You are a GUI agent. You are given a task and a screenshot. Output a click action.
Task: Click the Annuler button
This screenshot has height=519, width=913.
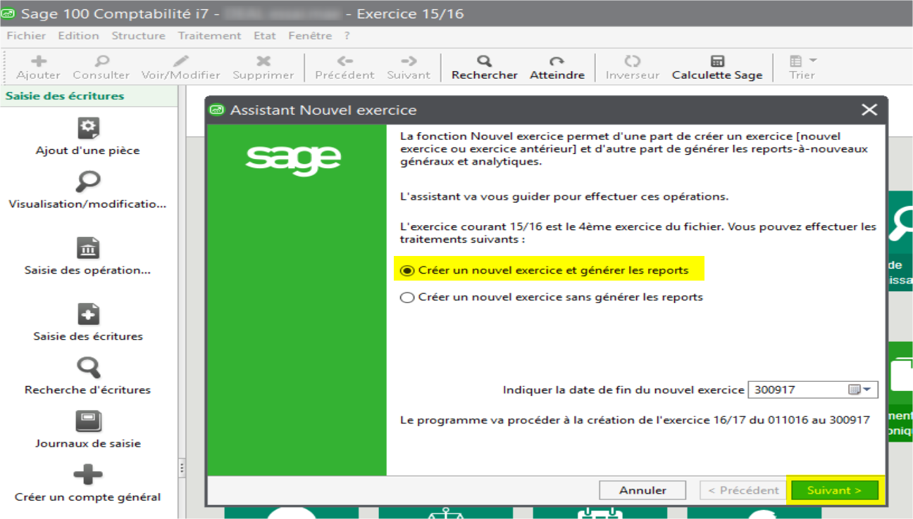tap(642, 490)
